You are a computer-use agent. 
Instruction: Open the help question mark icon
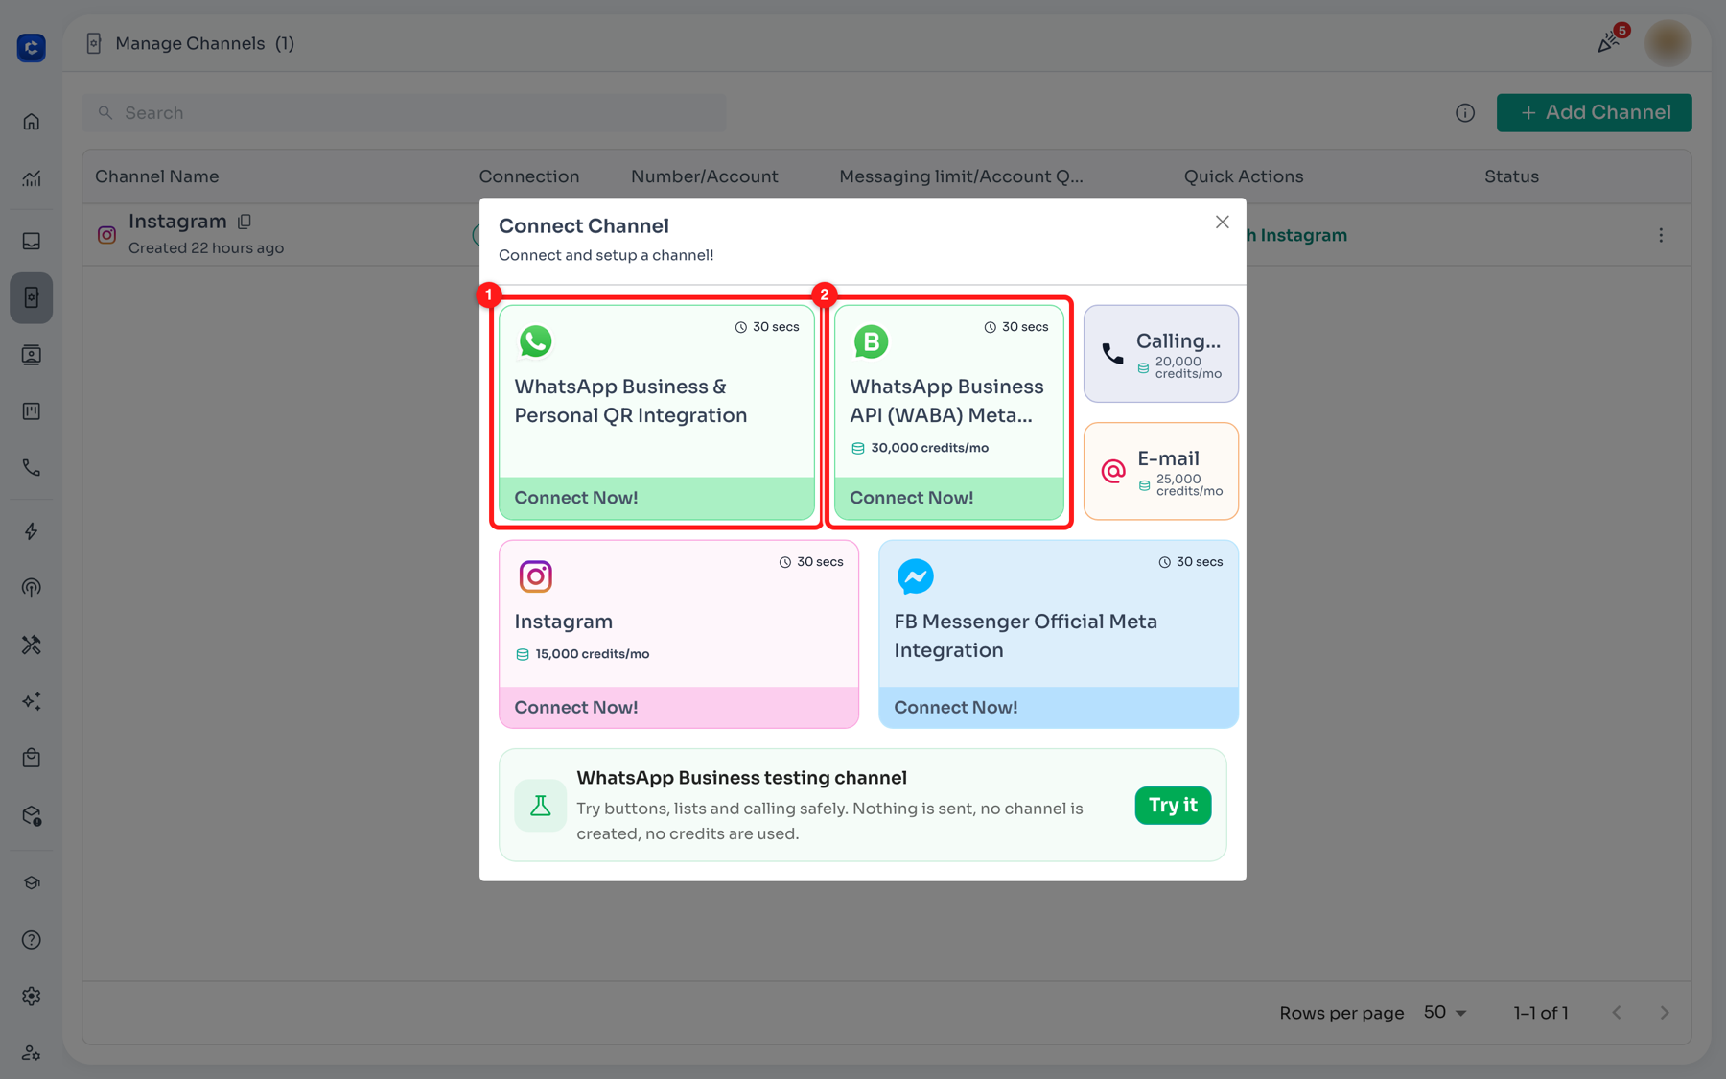[32, 940]
